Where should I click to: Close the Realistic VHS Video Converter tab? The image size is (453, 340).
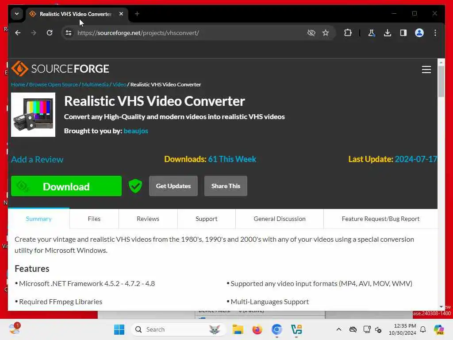(x=121, y=14)
